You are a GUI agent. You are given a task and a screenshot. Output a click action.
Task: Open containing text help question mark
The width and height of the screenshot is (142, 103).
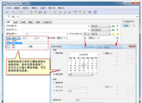(117, 30)
